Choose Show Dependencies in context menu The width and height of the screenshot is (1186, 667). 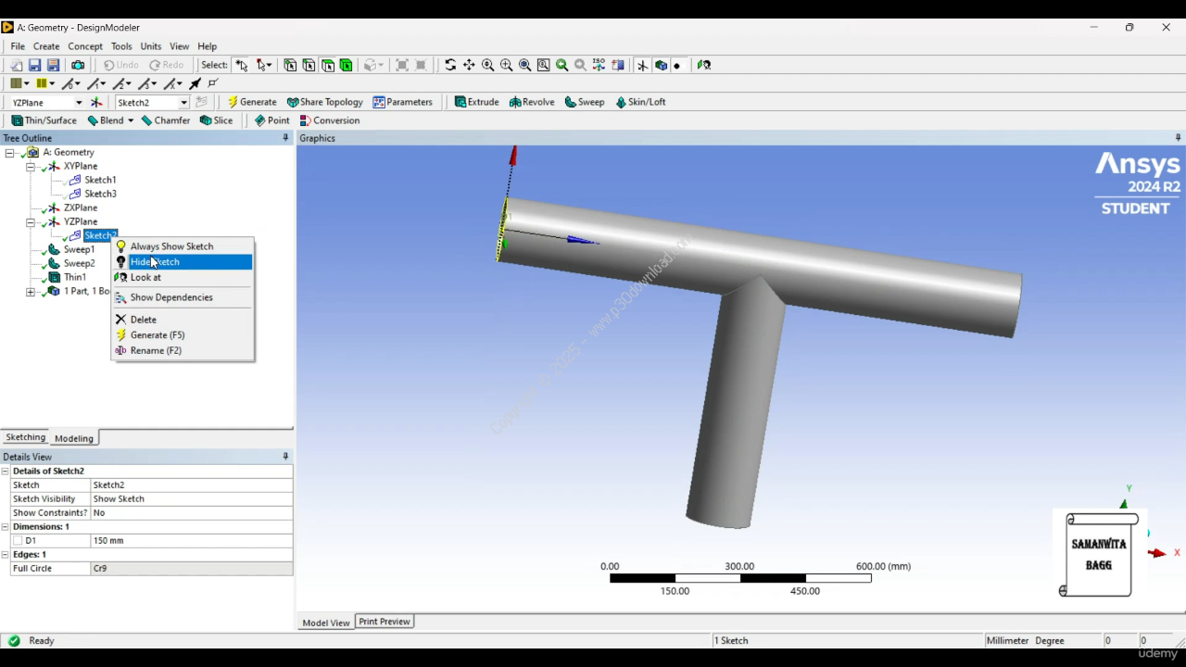click(183, 297)
